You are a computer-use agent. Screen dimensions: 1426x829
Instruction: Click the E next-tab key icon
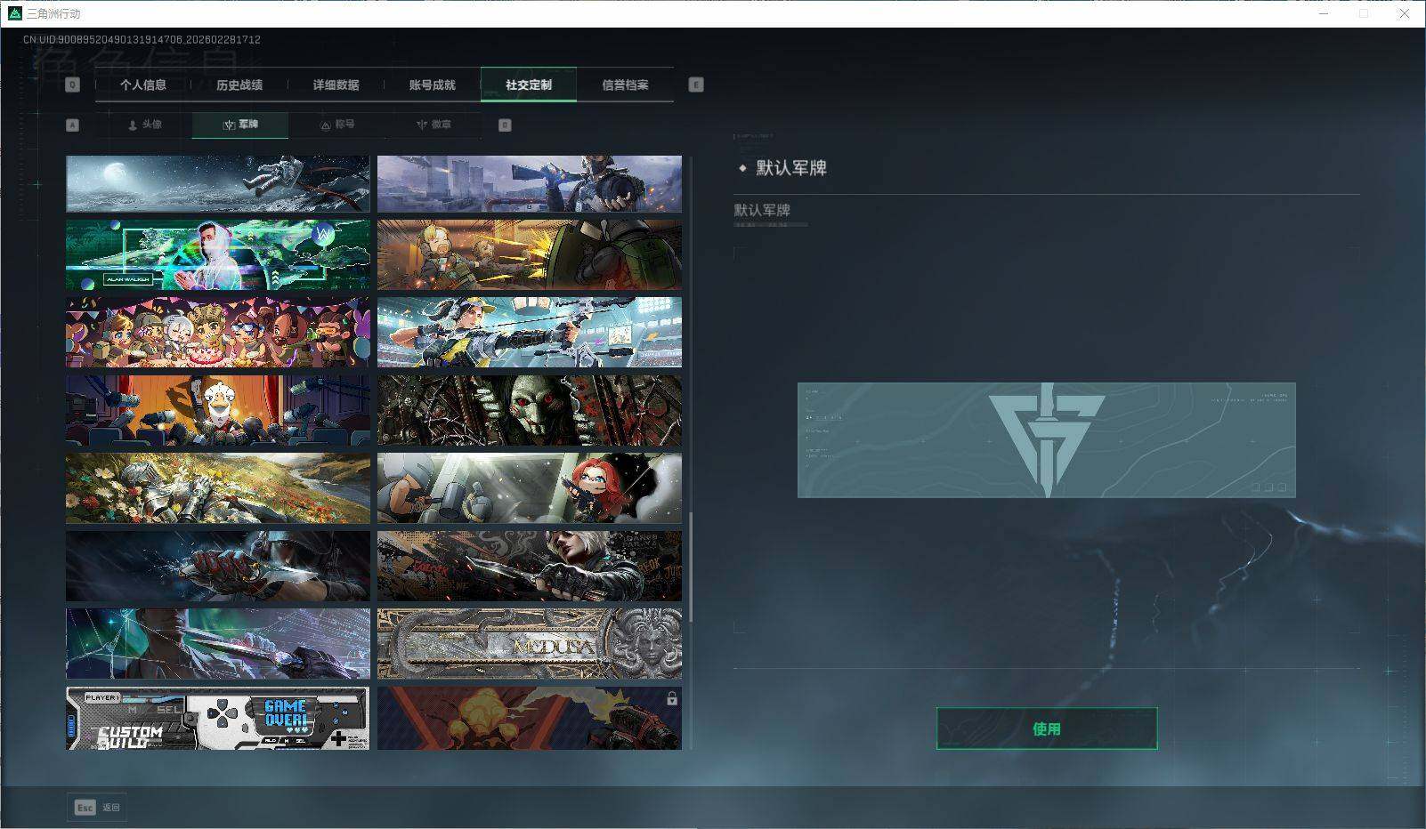(696, 85)
